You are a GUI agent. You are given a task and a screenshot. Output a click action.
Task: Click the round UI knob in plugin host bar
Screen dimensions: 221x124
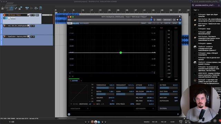point(177,20)
